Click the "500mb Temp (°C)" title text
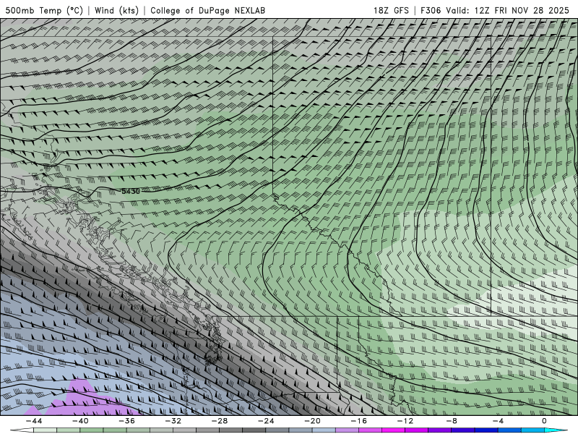 click(x=44, y=10)
